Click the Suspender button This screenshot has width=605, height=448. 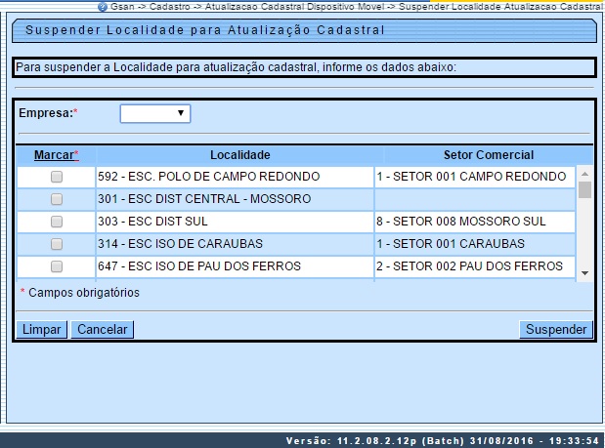[556, 329]
